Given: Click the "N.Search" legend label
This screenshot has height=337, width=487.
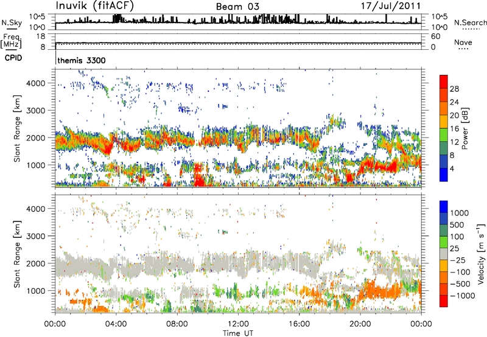Looking at the screenshot, I should pos(470,23).
